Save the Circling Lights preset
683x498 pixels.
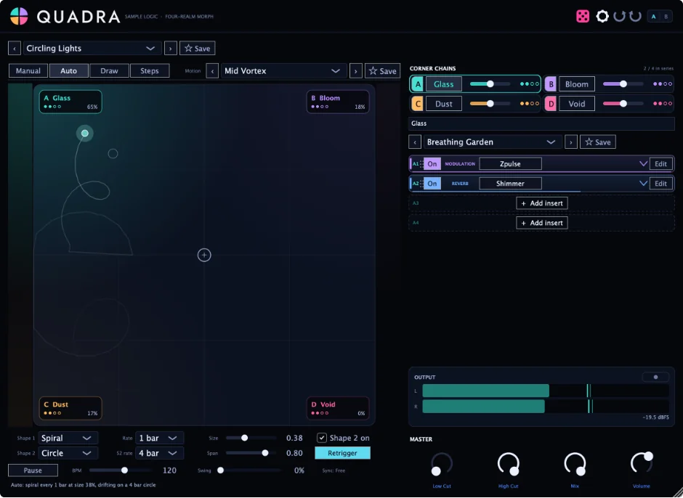[x=198, y=49]
